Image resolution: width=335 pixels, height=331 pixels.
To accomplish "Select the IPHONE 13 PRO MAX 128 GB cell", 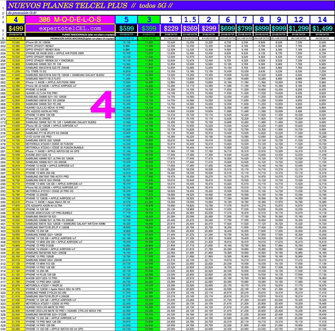I will (70, 322).
